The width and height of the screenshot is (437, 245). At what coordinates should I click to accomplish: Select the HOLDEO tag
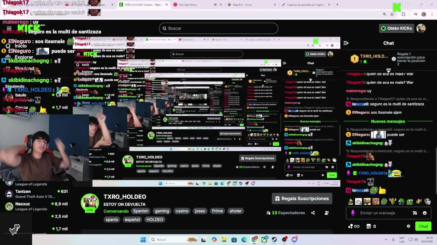tap(155, 219)
